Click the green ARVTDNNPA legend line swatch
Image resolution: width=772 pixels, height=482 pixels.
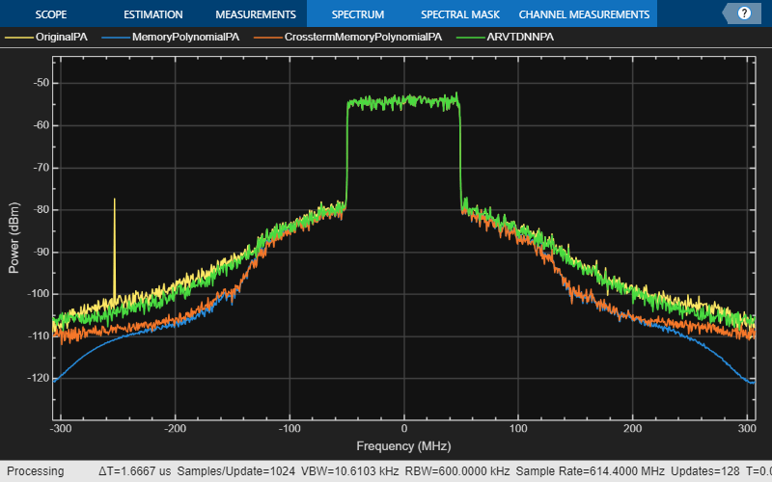pyautogui.click(x=471, y=38)
